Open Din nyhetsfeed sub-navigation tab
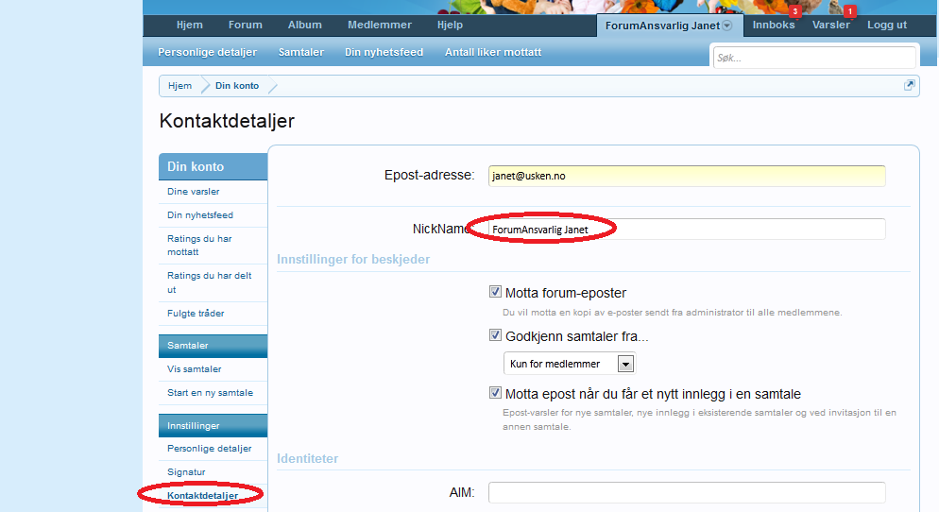This screenshot has height=512, width=939. [x=384, y=52]
